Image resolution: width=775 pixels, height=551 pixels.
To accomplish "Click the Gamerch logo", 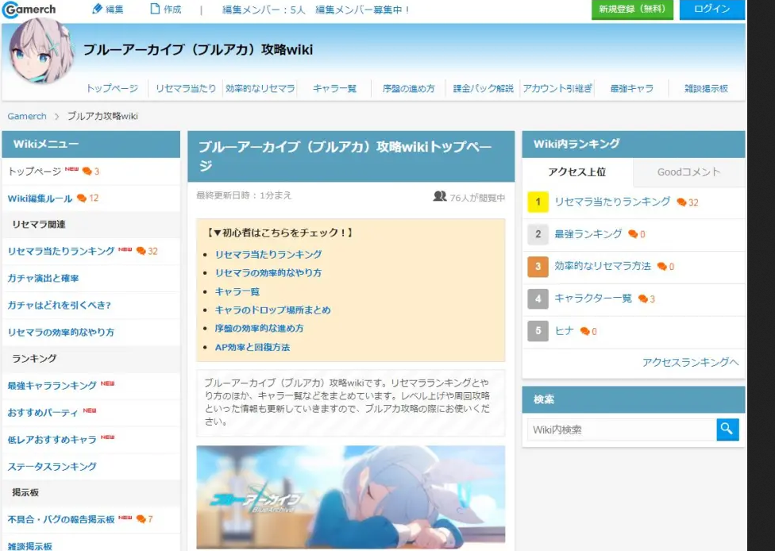I will pos(29,10).
